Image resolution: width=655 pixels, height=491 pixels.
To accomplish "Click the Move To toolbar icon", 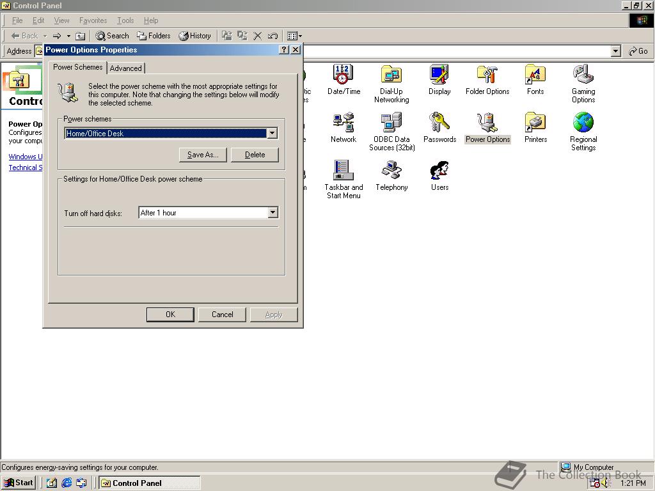I will [227, 36].
